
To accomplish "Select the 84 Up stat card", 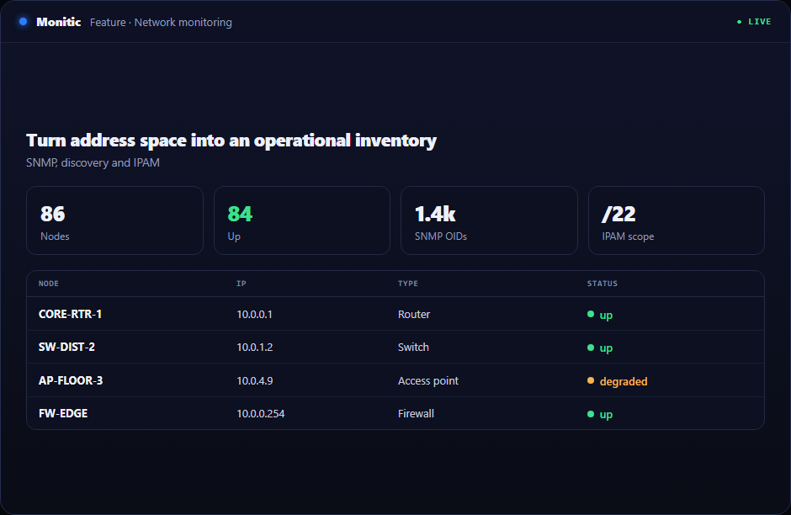I will click(301, 220).
